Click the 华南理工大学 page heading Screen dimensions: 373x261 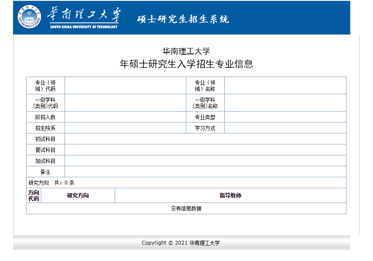pyautogui.click(x=186, y=51)
